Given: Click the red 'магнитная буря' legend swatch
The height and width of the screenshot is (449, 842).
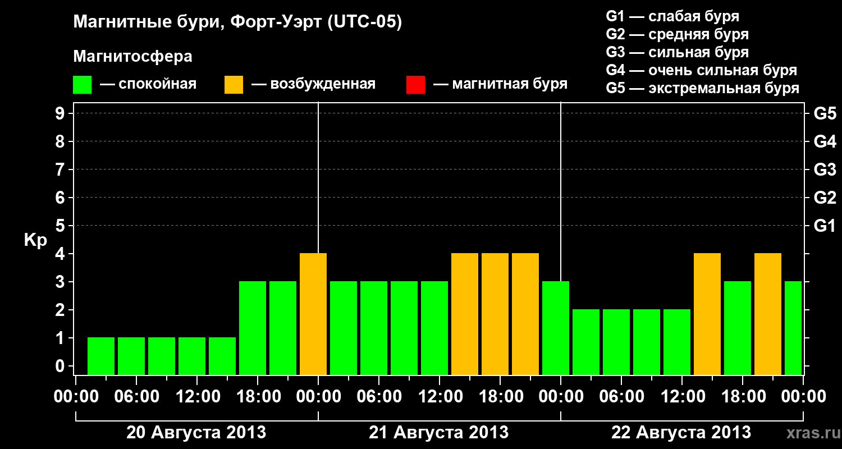Looking at the screenshot, I should pos(415,85).
